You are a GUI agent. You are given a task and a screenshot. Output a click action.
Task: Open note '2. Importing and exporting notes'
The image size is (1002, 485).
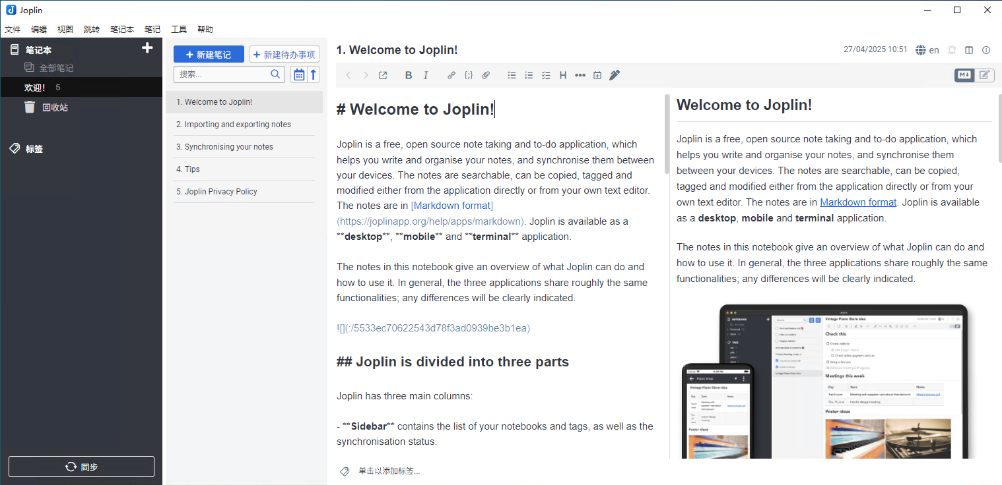tap(244, 125)
